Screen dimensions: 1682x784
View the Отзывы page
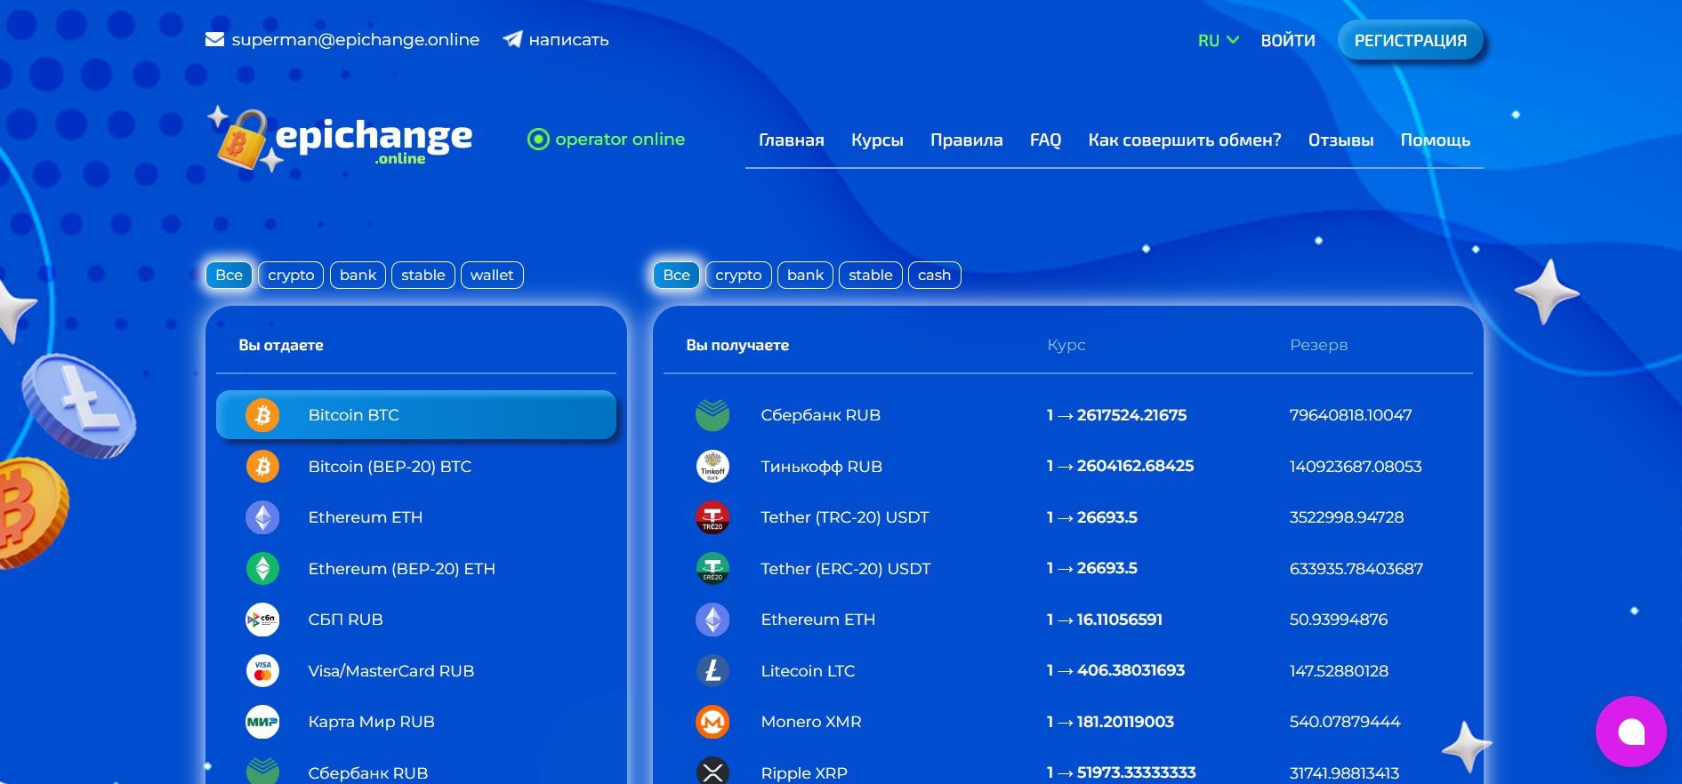click(1340, 140)
